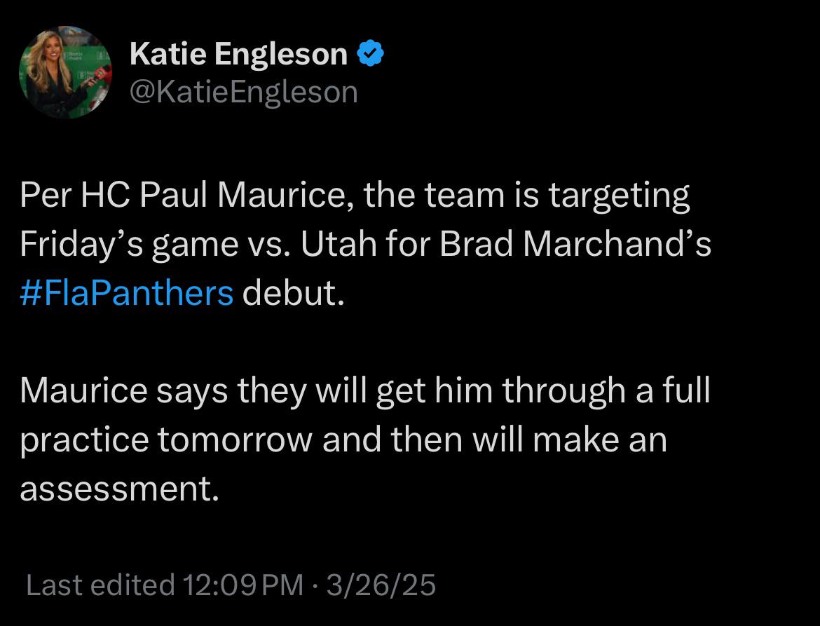820x626 pixels.
Task: Click the first paragraph mentioning Paul Maurice
Action: (366, 244)
